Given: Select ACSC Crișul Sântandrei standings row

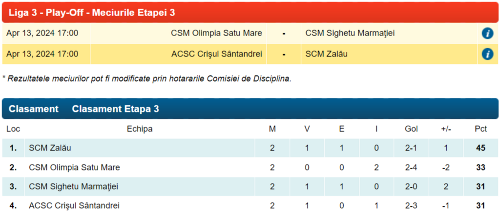Looking at the screenshot, I should pos(74,206).
